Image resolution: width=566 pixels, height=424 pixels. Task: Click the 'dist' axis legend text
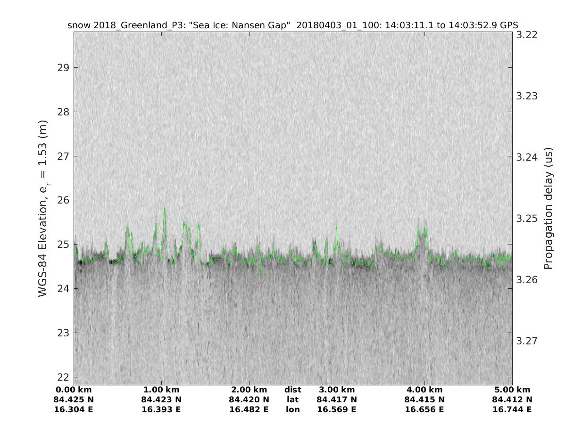[x=293, y=390]
